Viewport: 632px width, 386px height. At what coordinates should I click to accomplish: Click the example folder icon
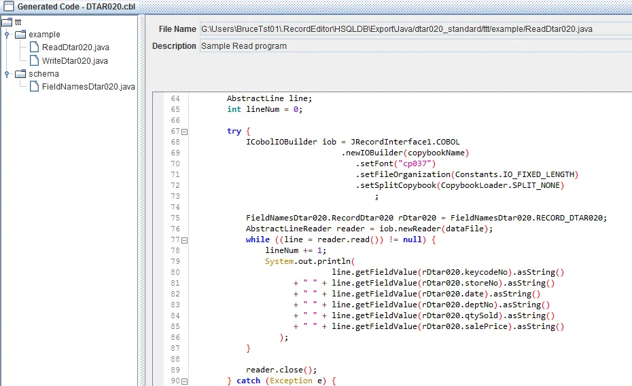coord(20,34)
